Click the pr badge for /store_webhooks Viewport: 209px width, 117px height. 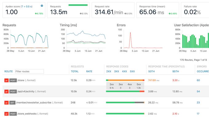tap(6, 114)
